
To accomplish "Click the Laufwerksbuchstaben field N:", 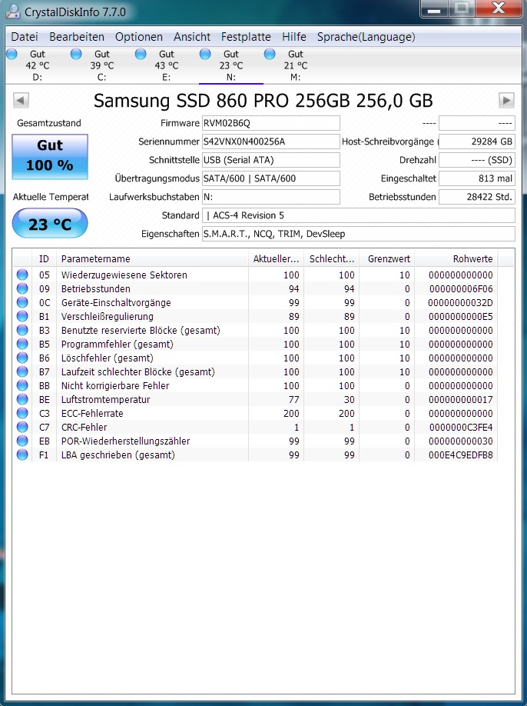I will point(270,197).
